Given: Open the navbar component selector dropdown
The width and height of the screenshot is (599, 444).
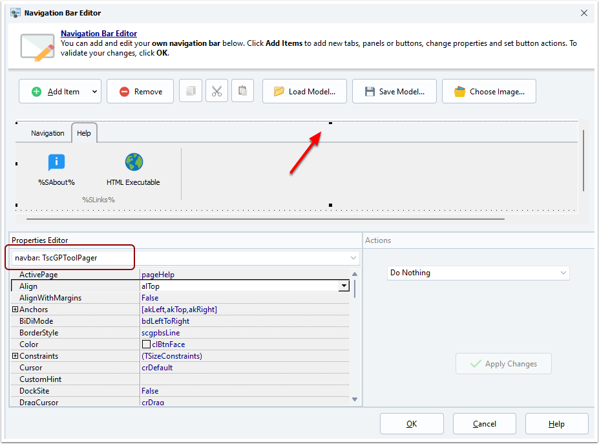Looking at the screenshot, I should [x=353, y=258].
